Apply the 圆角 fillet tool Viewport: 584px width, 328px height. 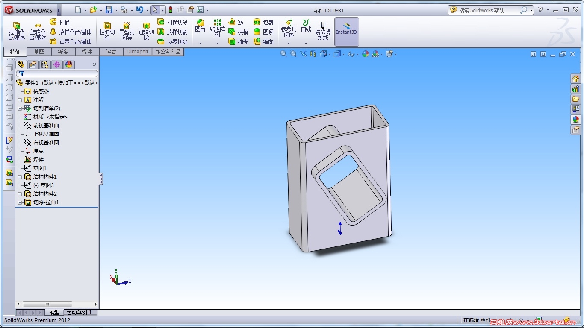[x=200, y=26]
